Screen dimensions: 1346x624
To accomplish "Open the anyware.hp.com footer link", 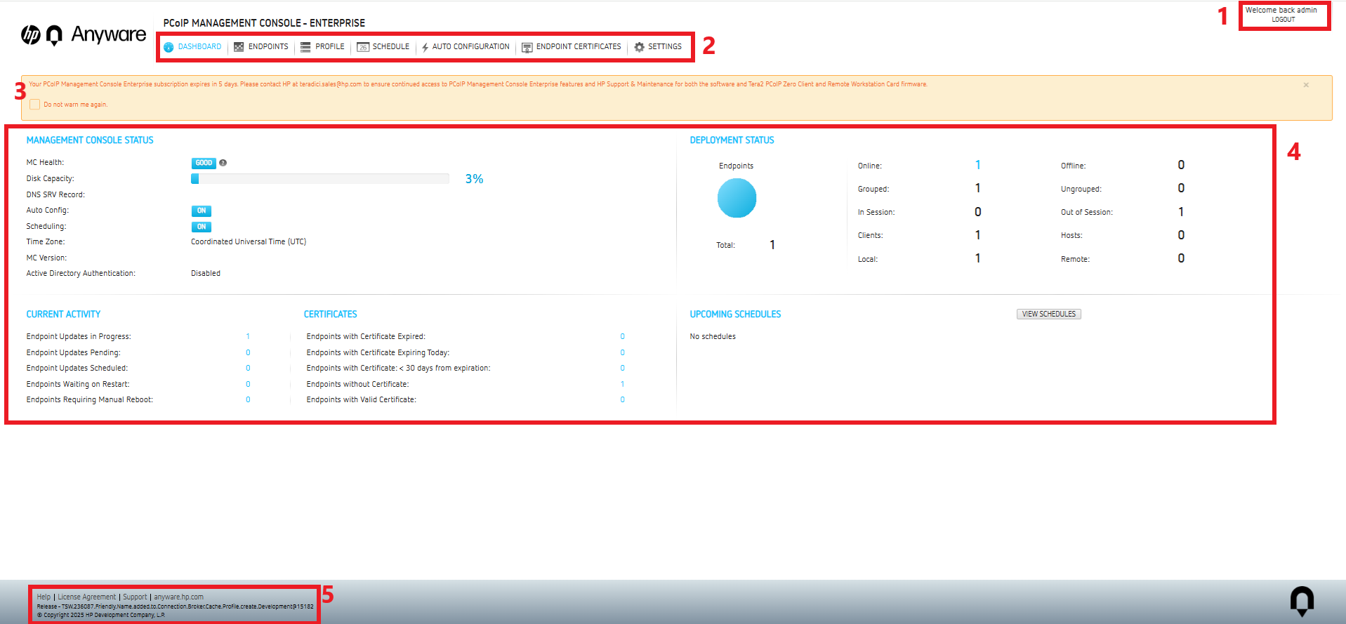I will tap(178, 597).
